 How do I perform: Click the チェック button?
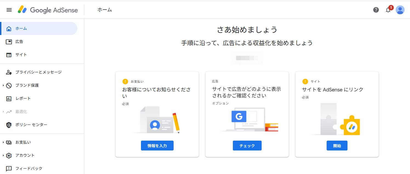(x=247, y=146)
